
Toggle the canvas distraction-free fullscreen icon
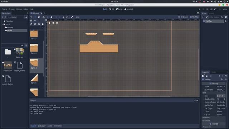[198, 13]
